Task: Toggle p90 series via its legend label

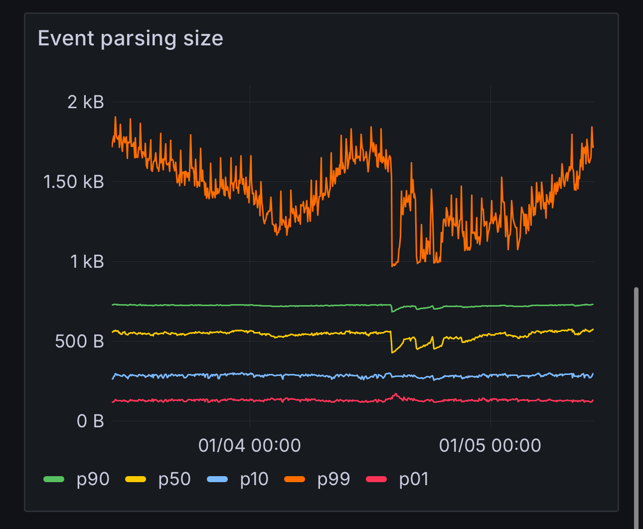Action: (x=93, y=479)
